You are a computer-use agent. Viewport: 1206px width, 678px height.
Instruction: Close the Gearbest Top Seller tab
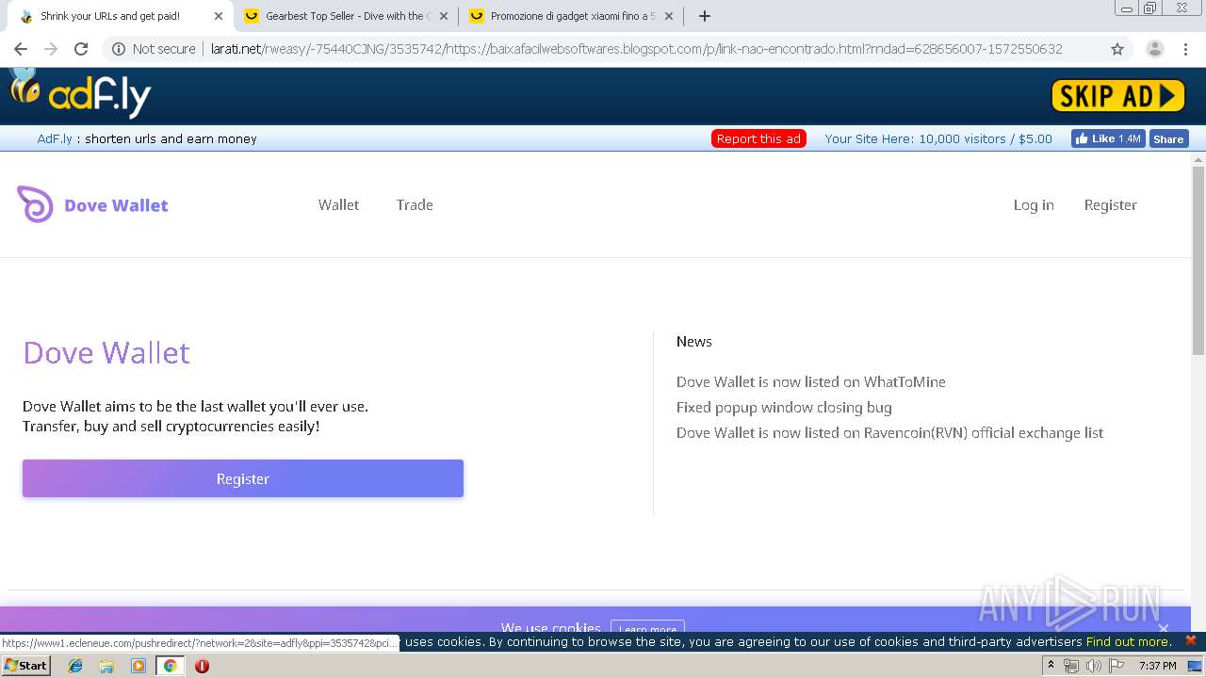point(444,16)
